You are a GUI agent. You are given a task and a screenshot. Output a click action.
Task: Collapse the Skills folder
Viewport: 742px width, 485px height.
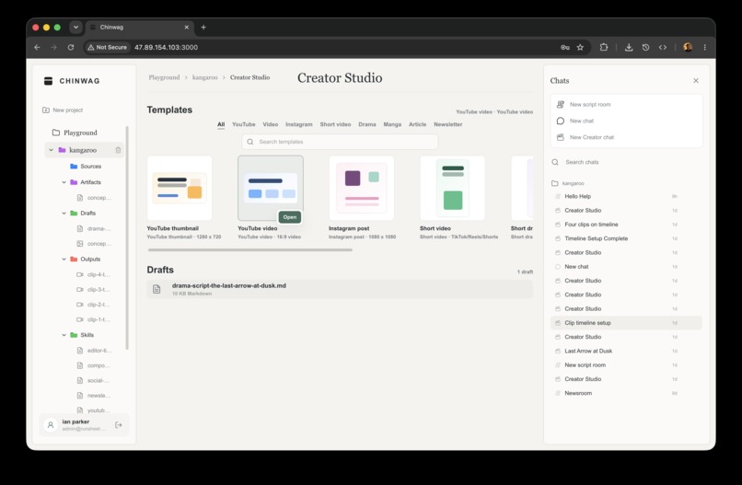click(x=64, y=335)
